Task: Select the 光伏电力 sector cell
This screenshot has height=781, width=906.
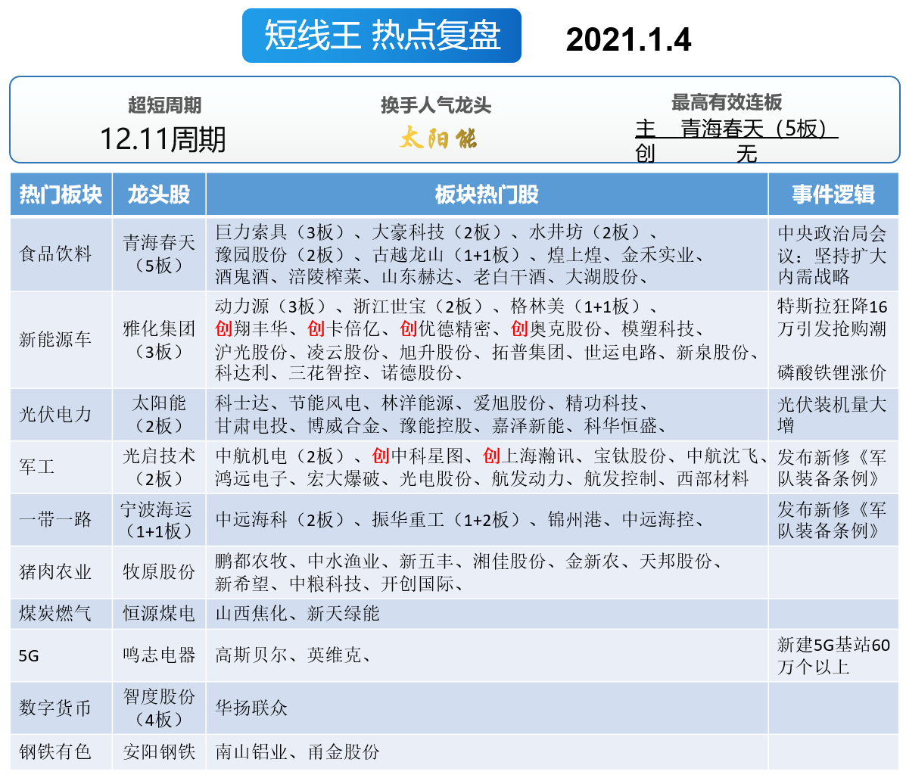Action: [x=61, y=414]
